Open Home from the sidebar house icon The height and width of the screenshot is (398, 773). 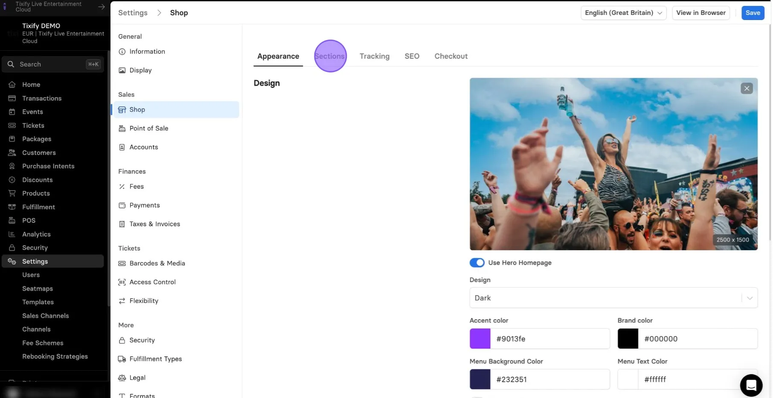(12, 84)
